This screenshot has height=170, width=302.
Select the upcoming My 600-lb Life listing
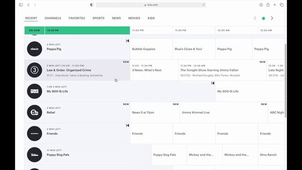(x=250, y=91)
